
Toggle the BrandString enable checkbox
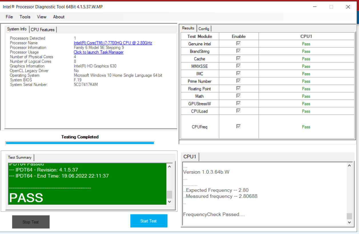point(238,51)
